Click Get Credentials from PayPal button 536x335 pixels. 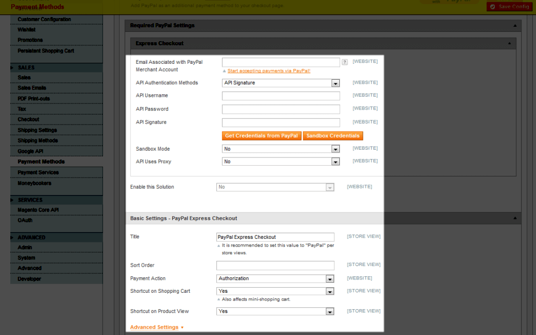pos(261,136)
